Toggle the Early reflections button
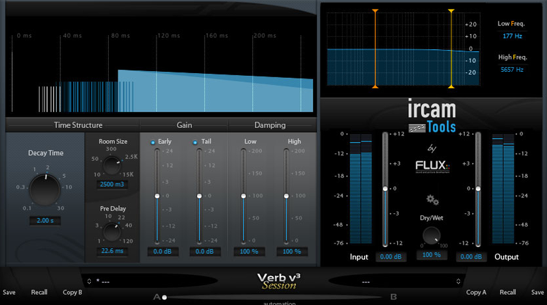547x305 pixels. click(x=154, y=142)
